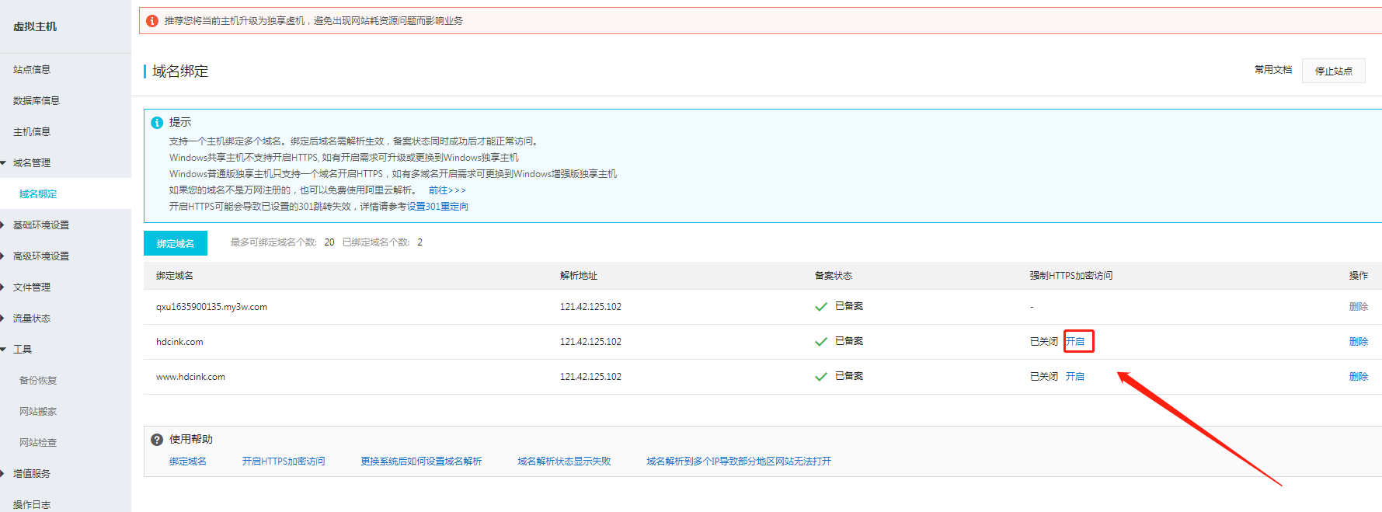Open 备份恢复 under 工具
This screenshot has height=512, width=1382.
(38, 381)
